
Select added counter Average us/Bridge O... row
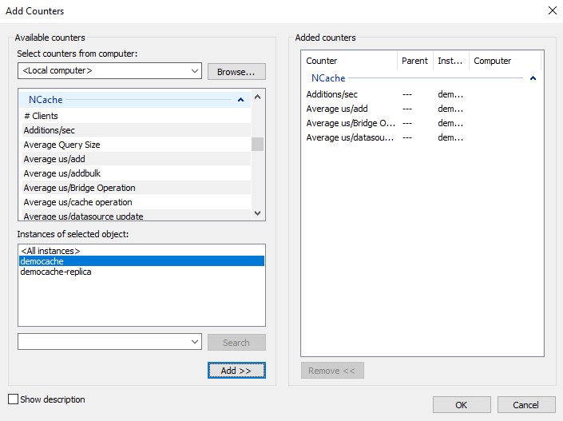[422, 123]
